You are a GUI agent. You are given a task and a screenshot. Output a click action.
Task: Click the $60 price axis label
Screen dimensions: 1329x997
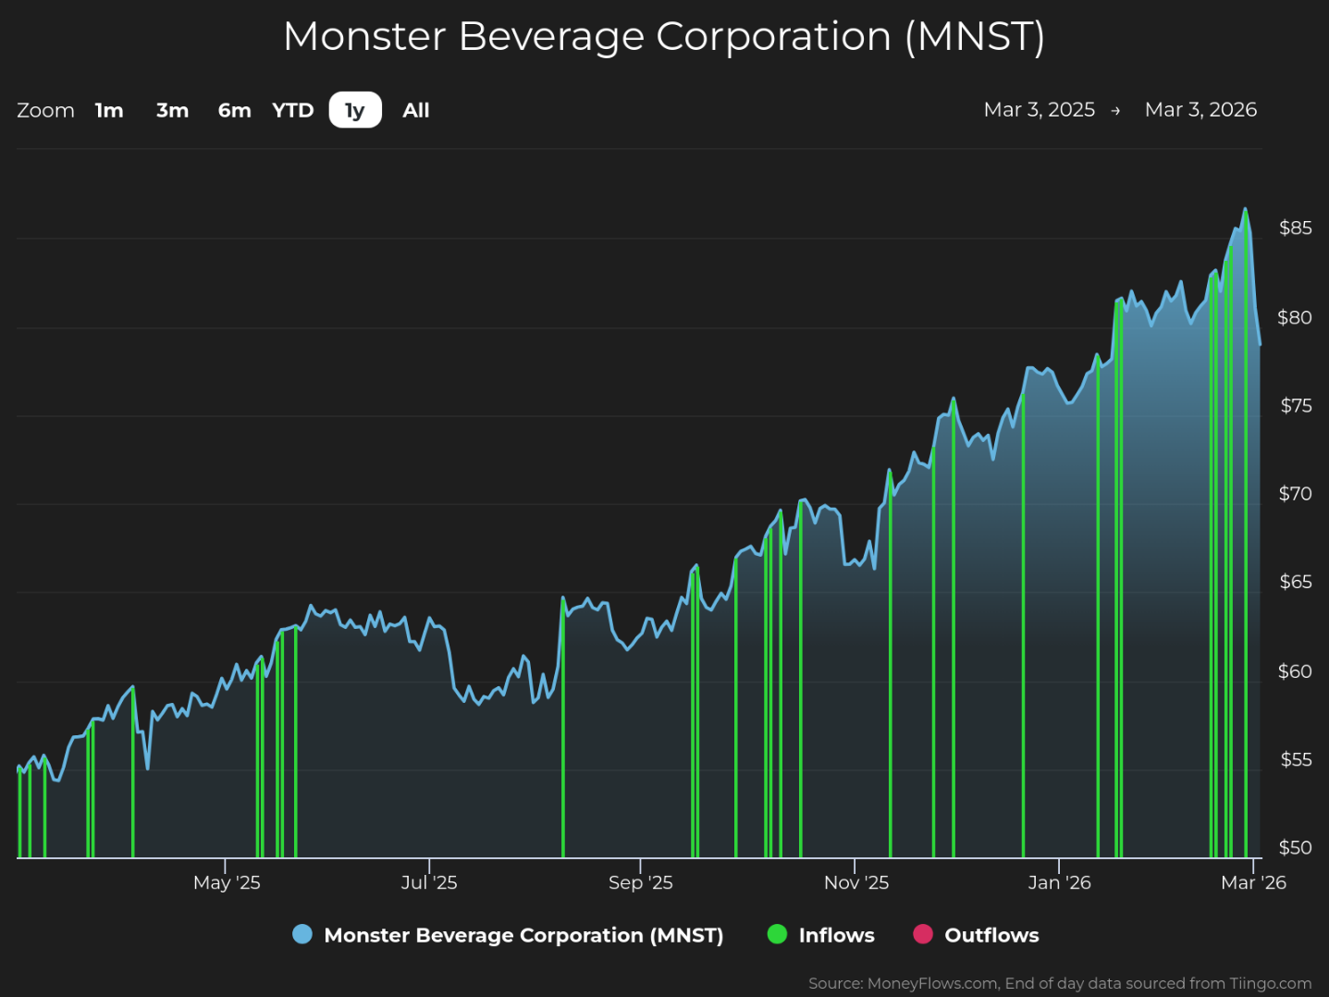1295,671
